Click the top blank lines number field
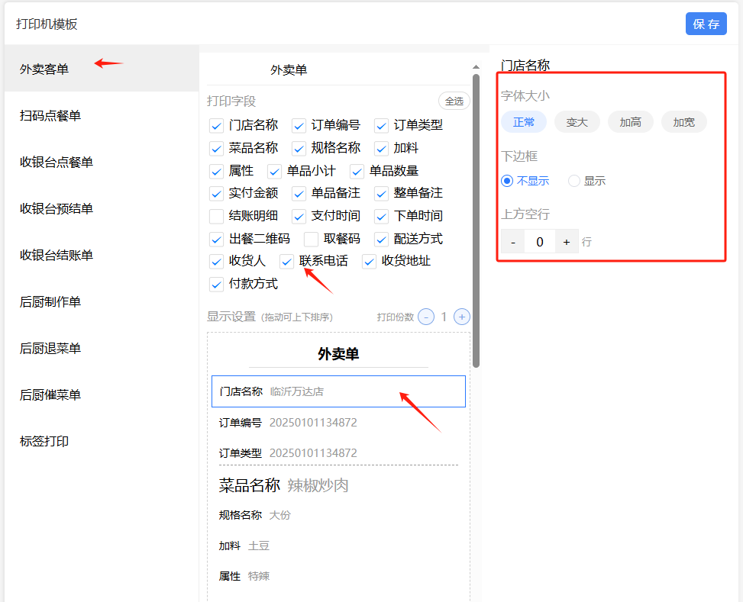The image size is (743, 602). tap(540, 242)
